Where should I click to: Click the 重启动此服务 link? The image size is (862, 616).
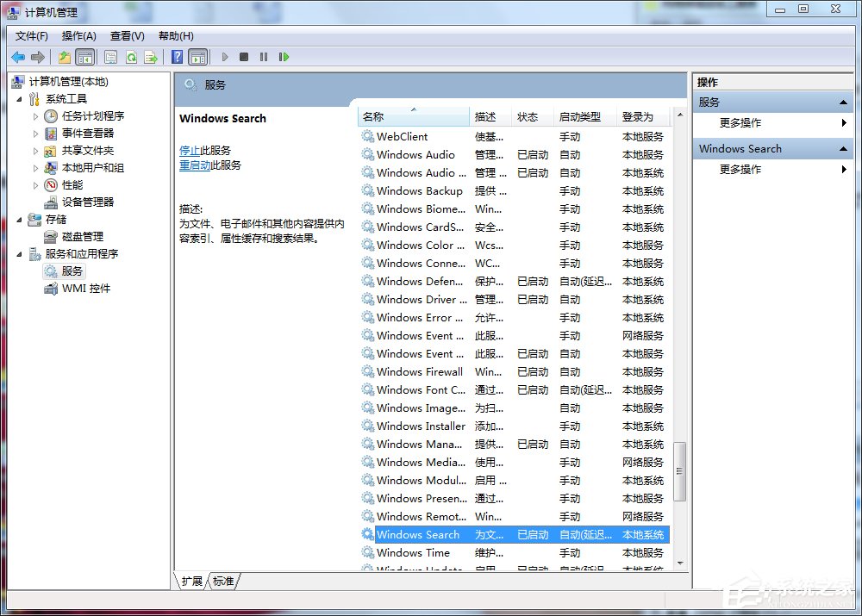196,165
